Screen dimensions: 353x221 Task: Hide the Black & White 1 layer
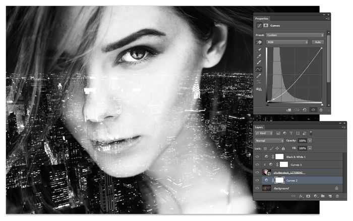(257, 157)
